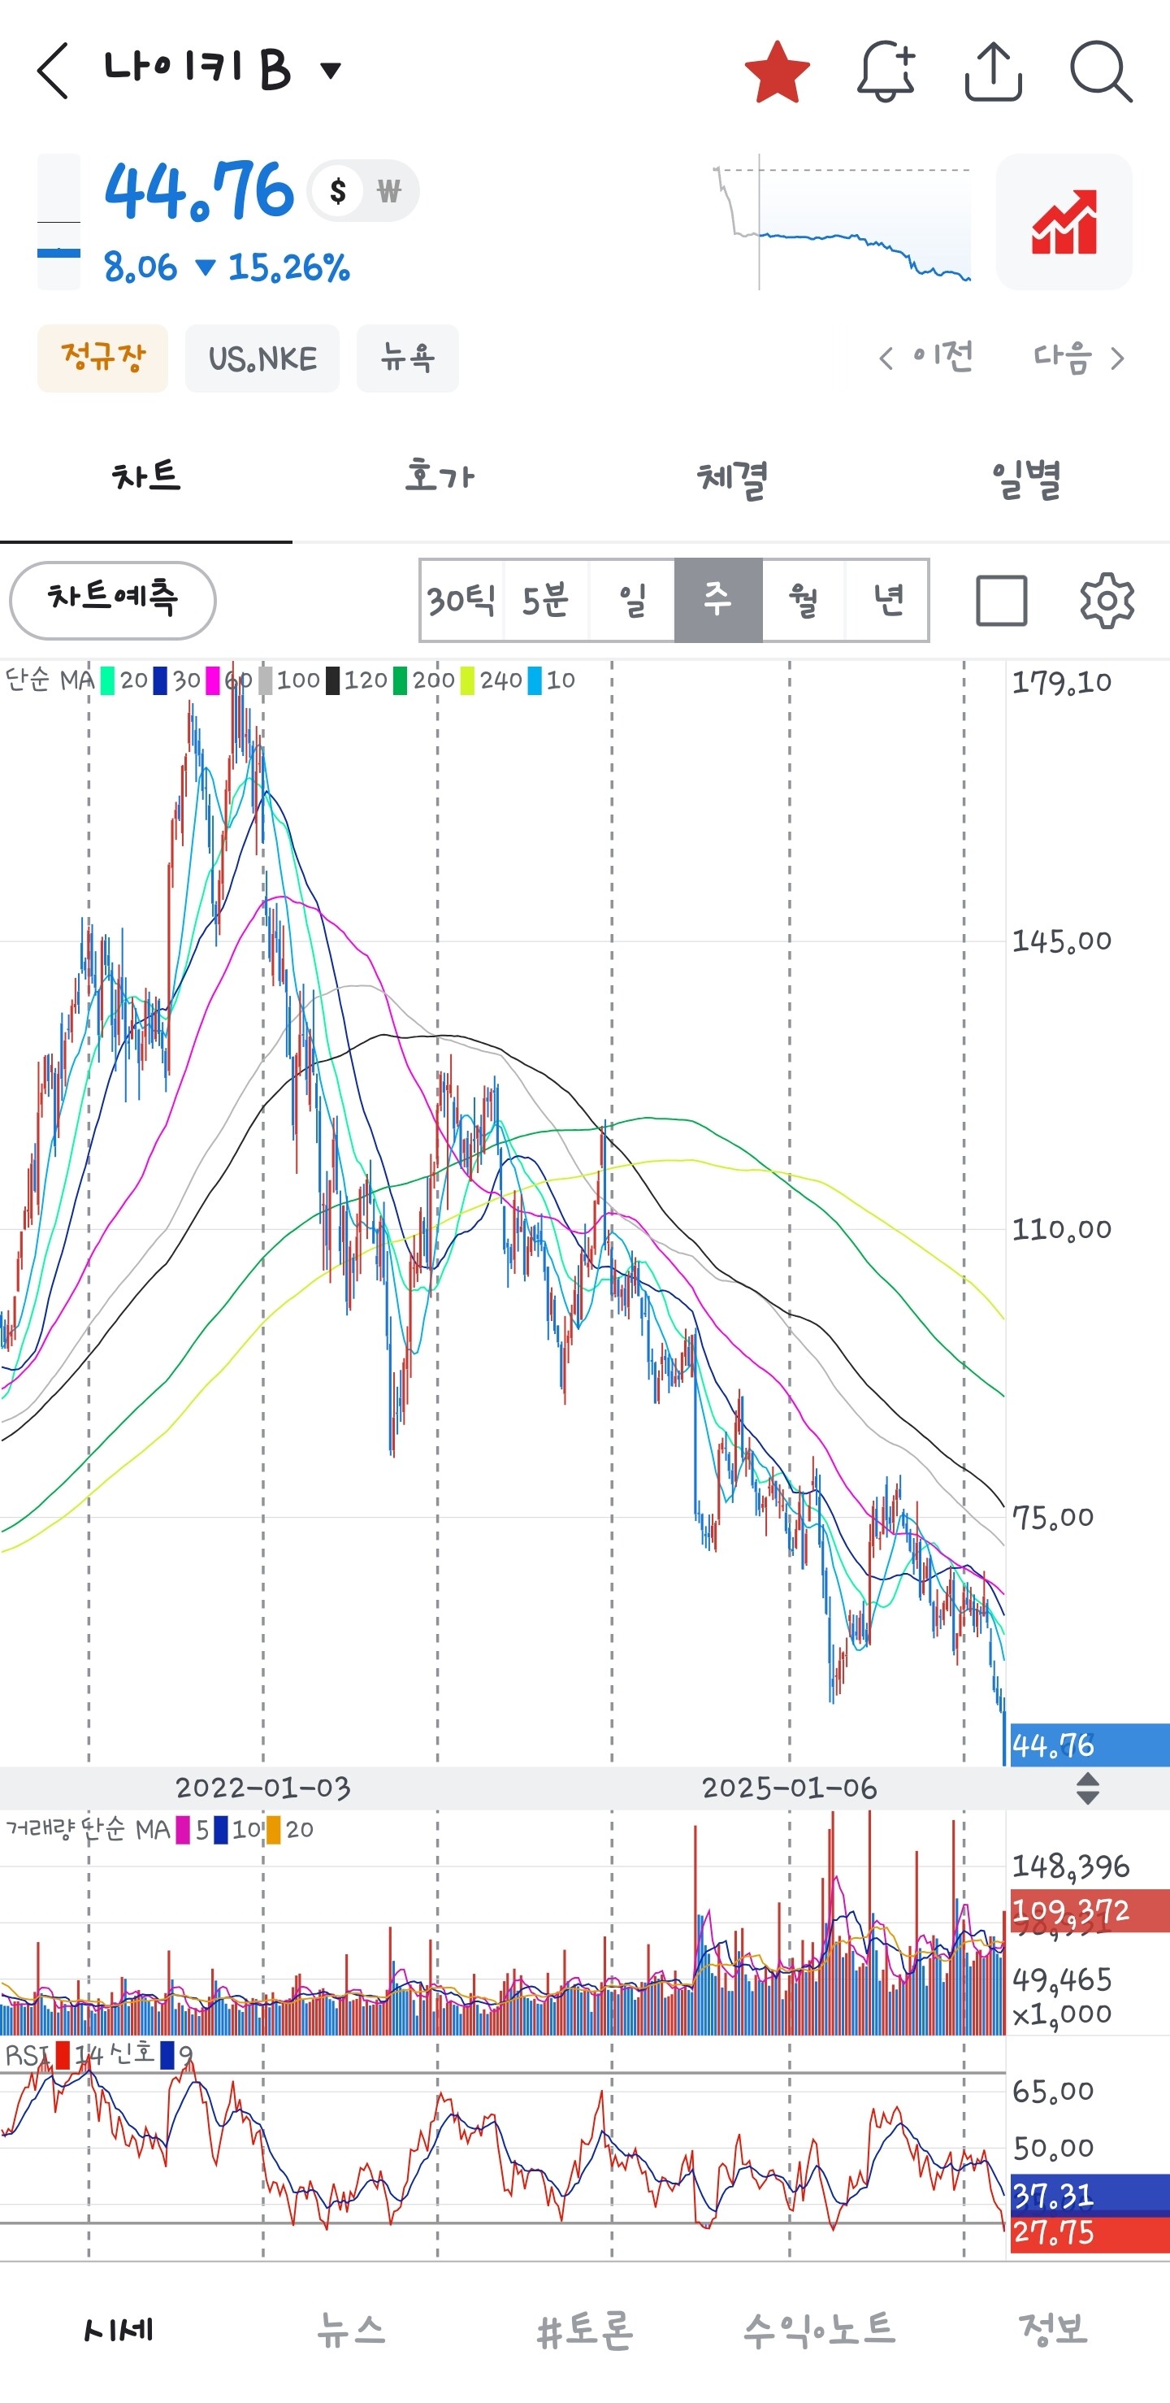Screen dimensions: 1170x2403
Task: Open the 정보 bottom tab
Action: tap(1054, 2329)
